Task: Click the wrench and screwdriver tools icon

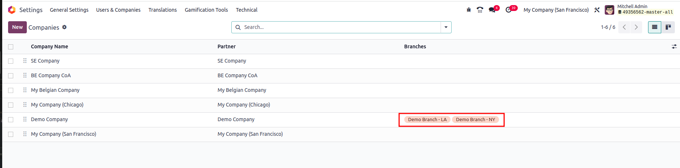Action: pyautogui.click(x=597, y=10)
